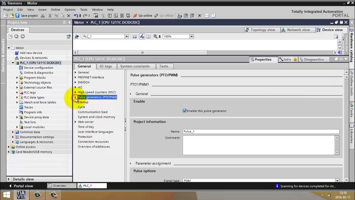Click the Paste icon in toolbar
Screen dimensions: 355x200
[62, 16]
